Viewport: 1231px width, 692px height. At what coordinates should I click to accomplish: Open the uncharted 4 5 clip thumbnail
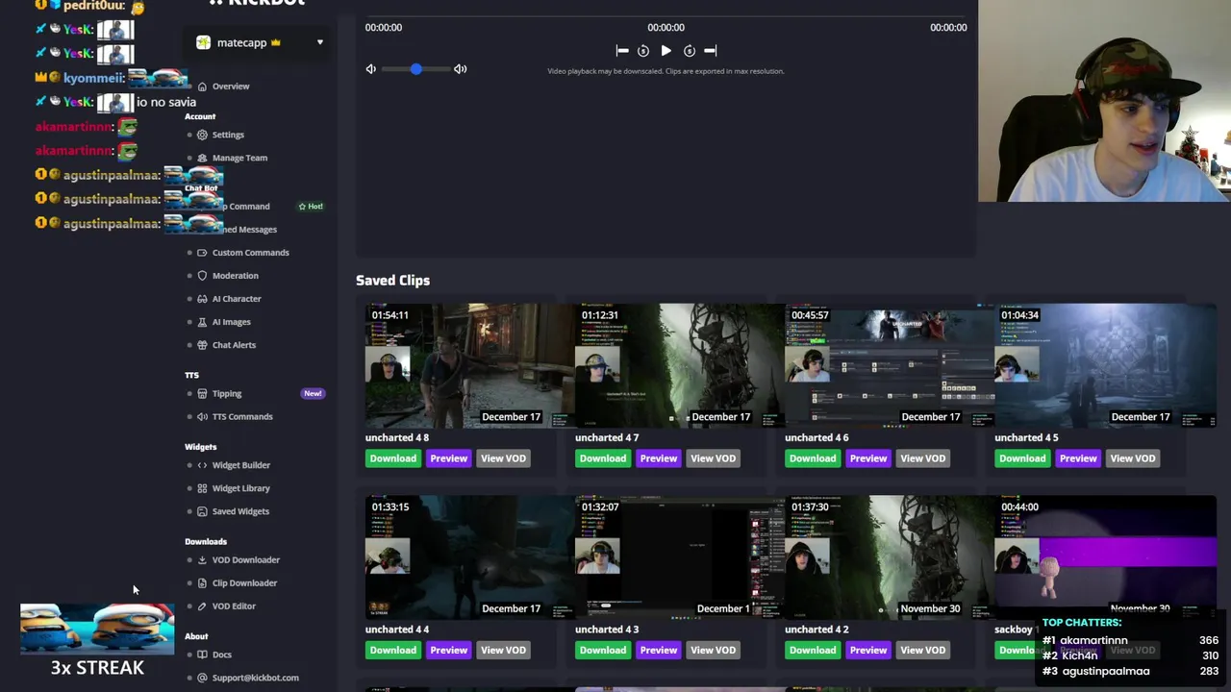point(1105,365)
